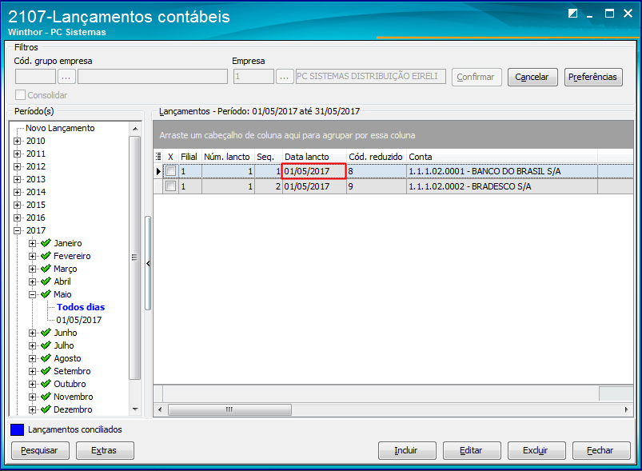
Task: Select the 01/05/2017 day in the tree
Action: [78, 320]
